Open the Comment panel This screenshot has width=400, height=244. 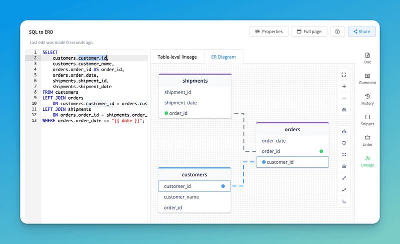367,79
